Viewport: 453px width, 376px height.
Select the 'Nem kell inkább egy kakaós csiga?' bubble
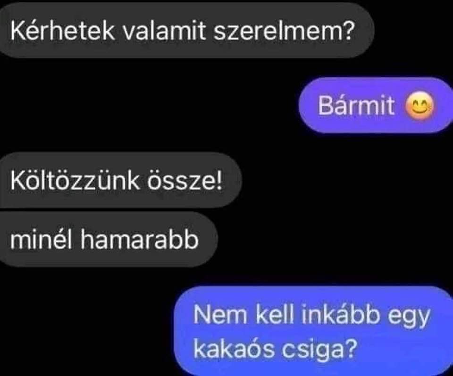(x=313, y=331)
